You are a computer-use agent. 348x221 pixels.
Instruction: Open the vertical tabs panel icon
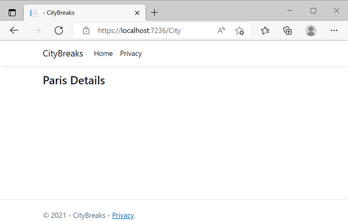coord(12,13)
